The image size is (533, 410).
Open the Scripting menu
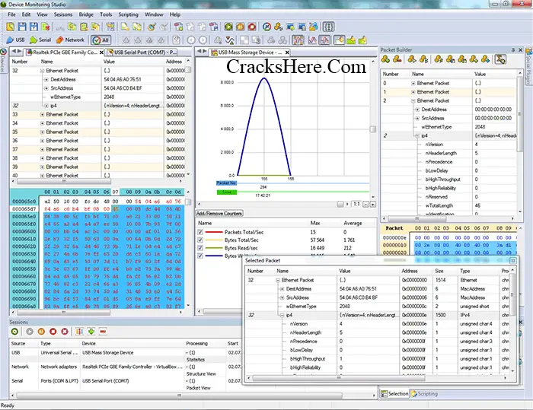pyautogui.click(x=128, y=14)
